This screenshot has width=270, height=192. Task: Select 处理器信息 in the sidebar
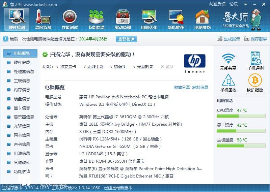(24, 71)
